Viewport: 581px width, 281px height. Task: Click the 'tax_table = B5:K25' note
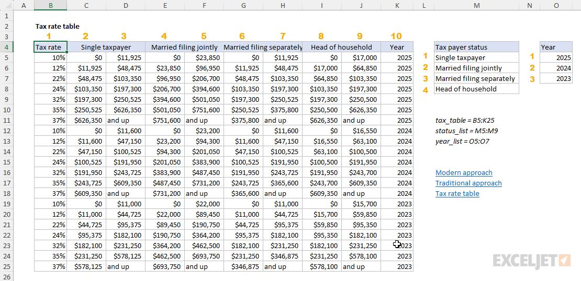pos(465,120)
